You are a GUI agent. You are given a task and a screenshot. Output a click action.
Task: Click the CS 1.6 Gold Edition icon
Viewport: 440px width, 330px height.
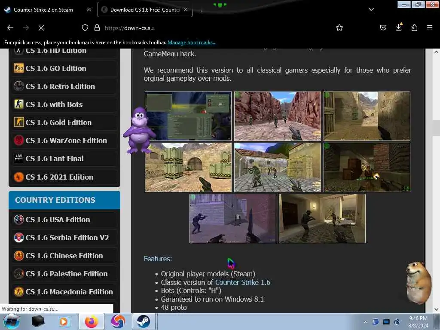(x=19, y=122)
